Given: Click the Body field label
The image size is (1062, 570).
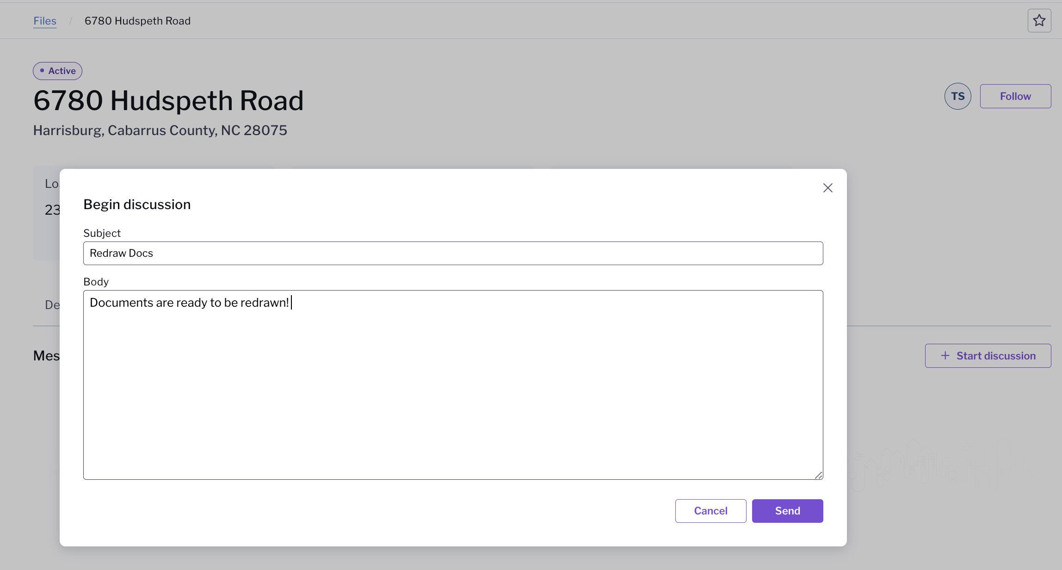Looking at the screenshot, I should (x=96, y=282).
